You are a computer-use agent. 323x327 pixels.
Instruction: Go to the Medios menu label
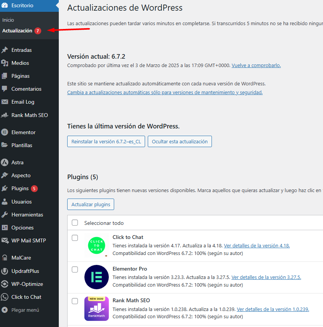tap(20, 63)
